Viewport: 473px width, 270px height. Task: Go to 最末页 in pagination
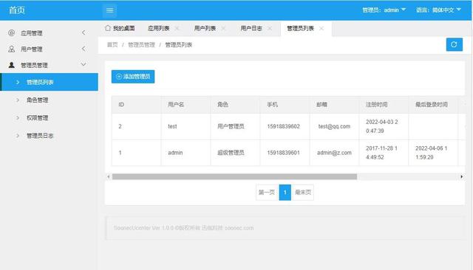tap(303, 192)
